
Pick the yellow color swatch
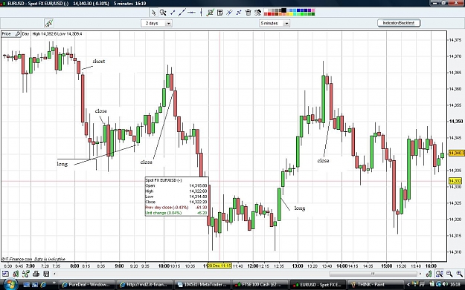[291, 14]
